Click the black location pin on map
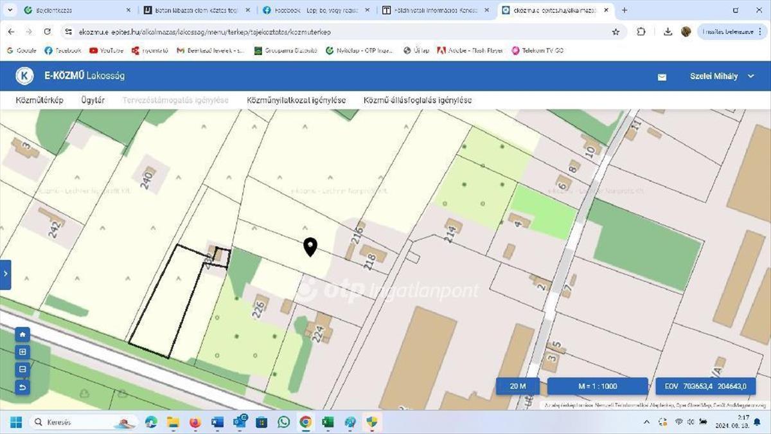The width and height of the screenshot is (771, 434). (310, 247)
